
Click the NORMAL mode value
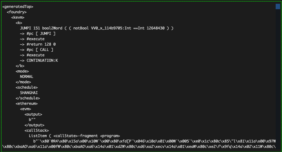pos(26,77)
